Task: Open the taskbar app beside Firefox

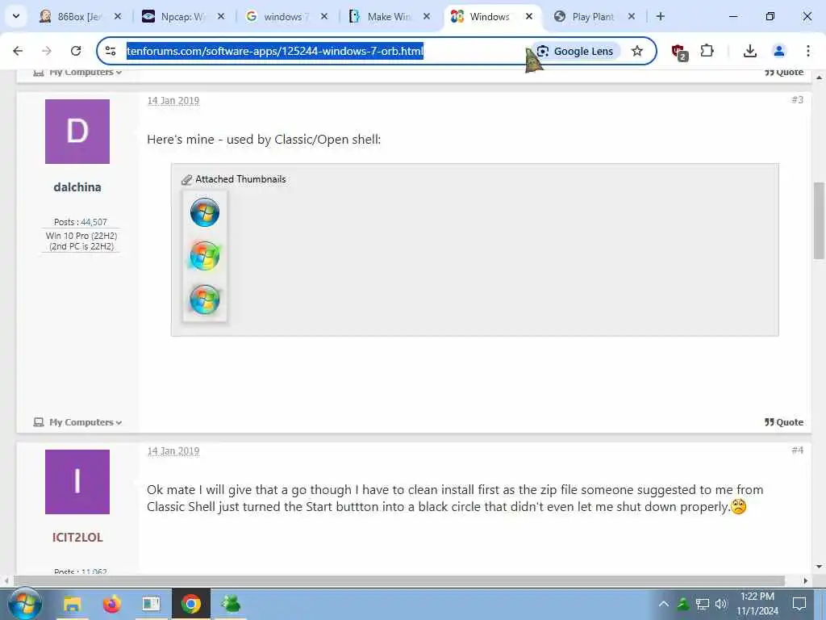Action: [151, 604]
